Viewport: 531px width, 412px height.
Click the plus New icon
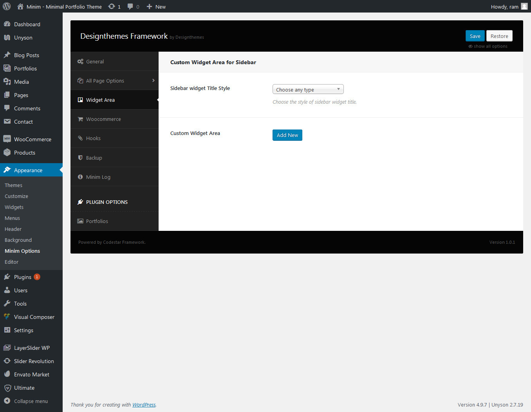pos(149,7)
